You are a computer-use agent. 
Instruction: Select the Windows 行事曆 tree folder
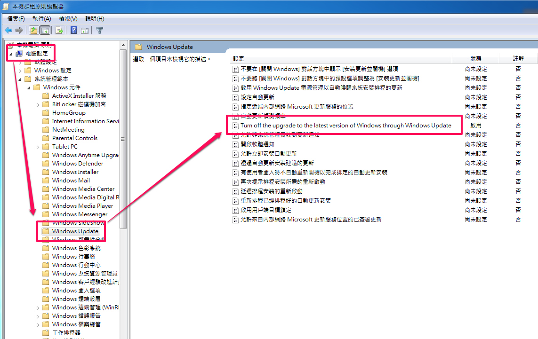(x=73, y=256)
